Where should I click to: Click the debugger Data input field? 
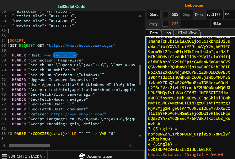pos(214,14)
